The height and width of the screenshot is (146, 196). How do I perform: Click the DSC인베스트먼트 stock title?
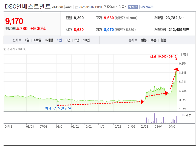(27, 6)
